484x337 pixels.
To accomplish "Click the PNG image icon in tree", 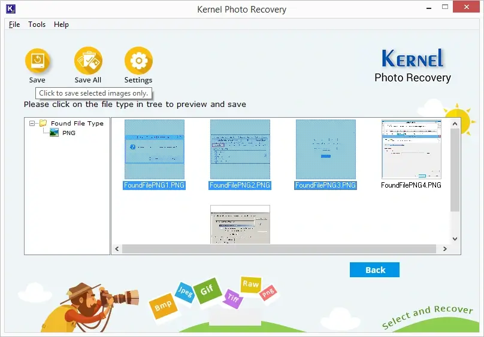I will click(55, 133).
